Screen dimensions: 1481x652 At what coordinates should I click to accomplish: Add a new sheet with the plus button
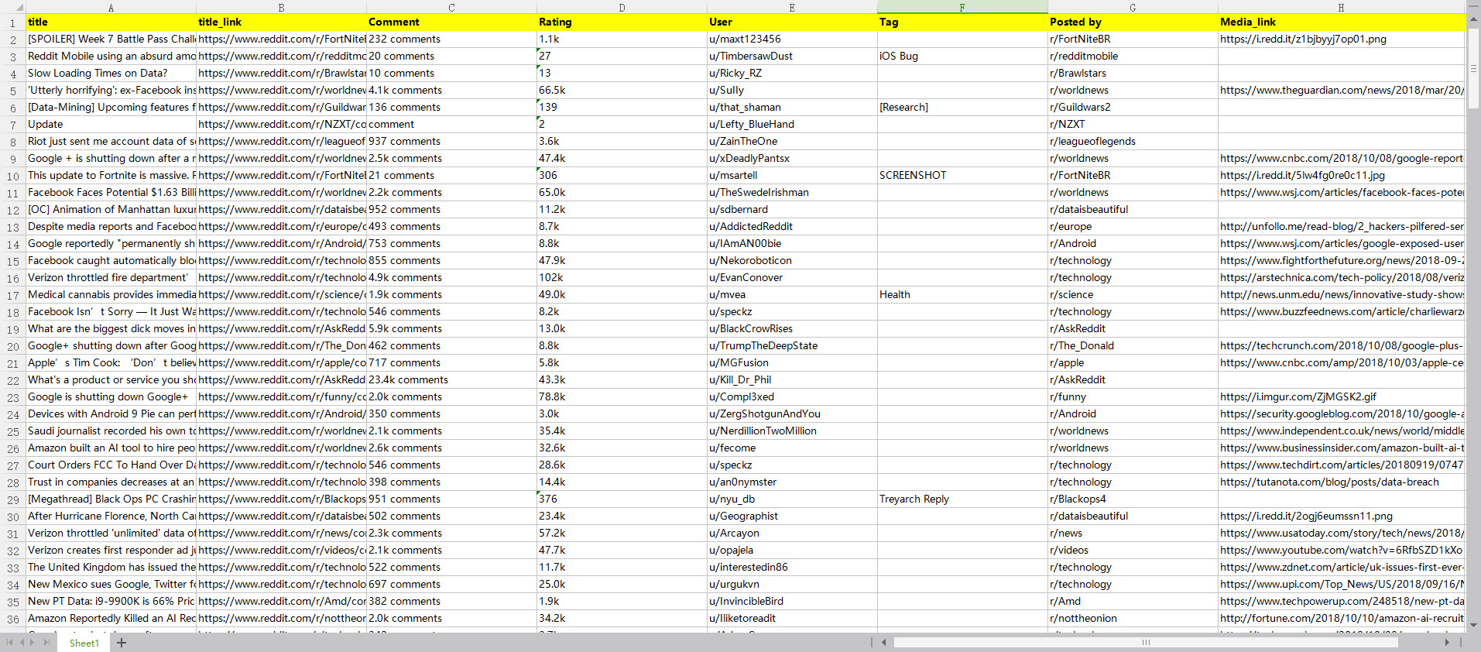[x=122, y=643]
